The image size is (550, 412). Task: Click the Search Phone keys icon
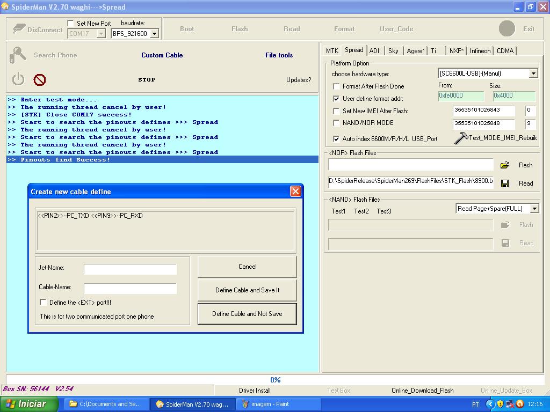coord(18,55)
